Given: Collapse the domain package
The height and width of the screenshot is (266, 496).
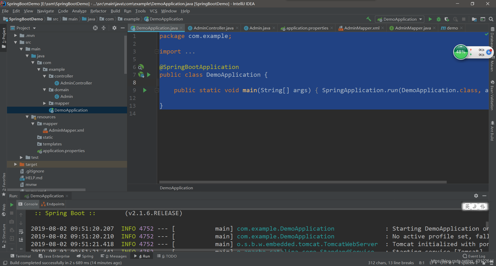Looking at the screenshot, I should pyautogui.click(x=44, y=90).
